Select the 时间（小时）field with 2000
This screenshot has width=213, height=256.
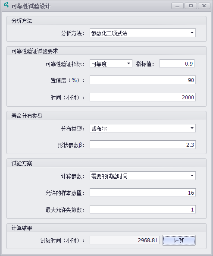[143, 97]
